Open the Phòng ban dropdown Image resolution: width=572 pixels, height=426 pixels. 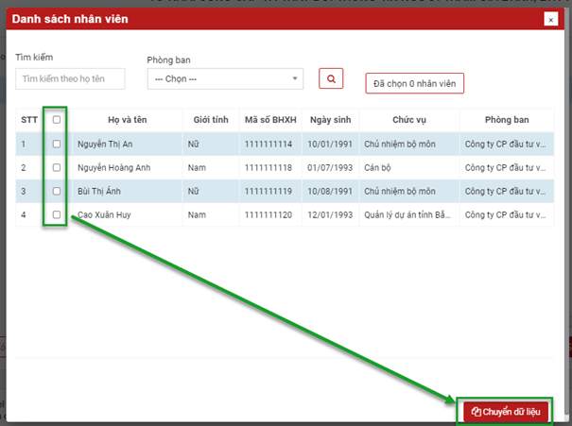(225, 79)
